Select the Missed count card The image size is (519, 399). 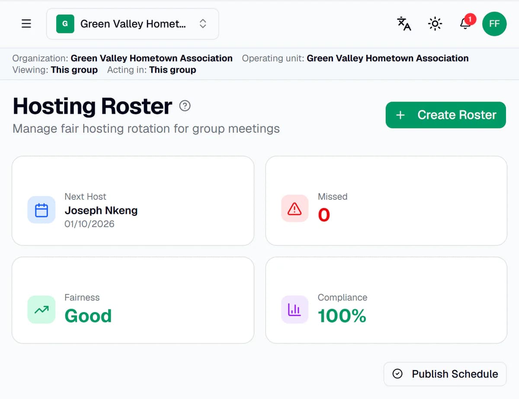point(386,201)
